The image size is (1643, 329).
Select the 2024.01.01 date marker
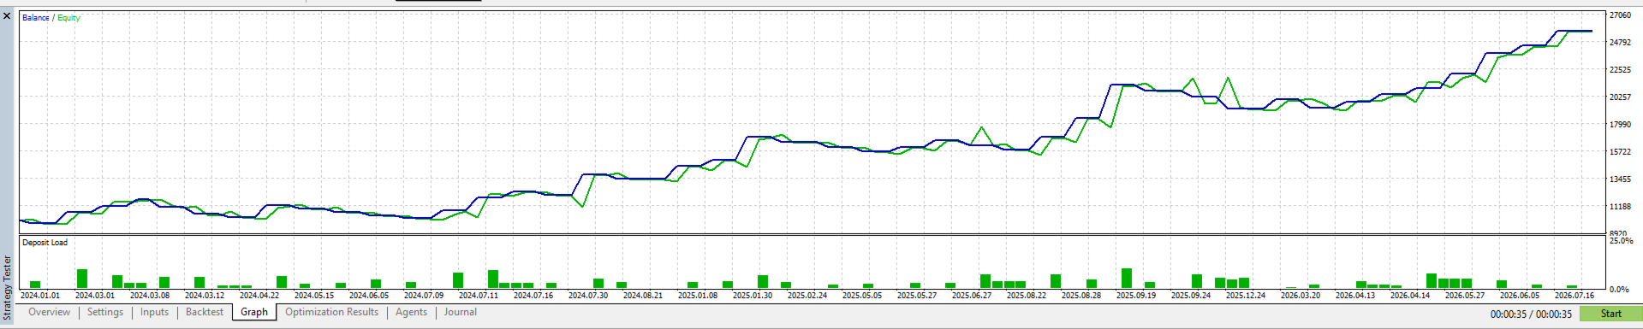40,296
